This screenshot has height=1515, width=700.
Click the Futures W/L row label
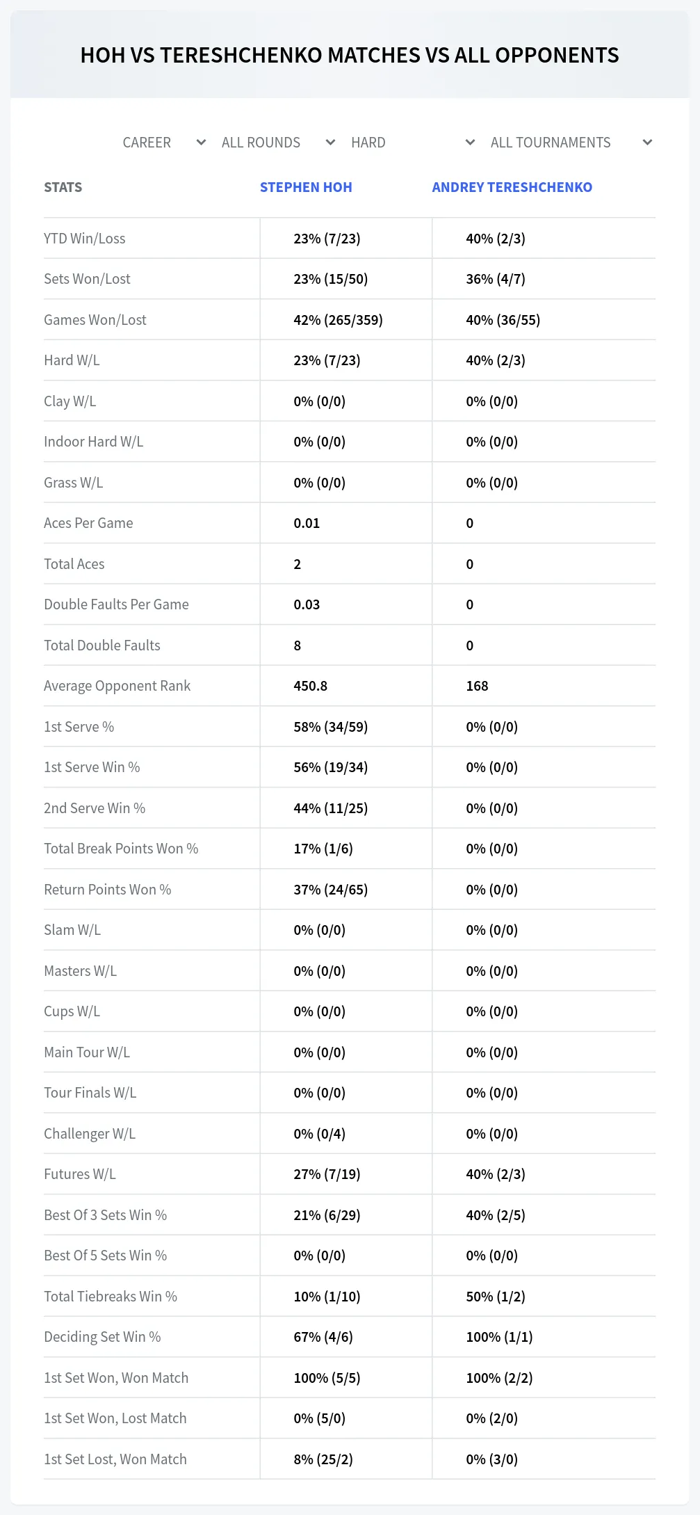(x=80, y=1174)
